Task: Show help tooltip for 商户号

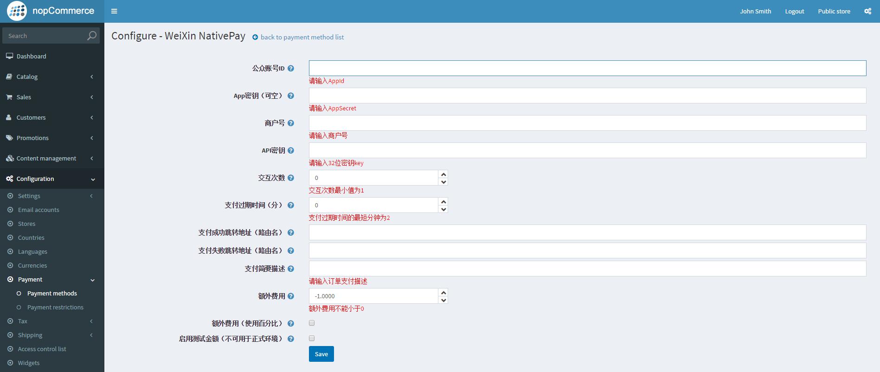Action: pyautogui.click(x=291, y=123)
